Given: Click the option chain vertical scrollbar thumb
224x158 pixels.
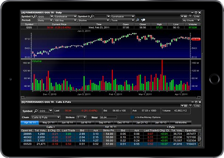Looking at the screenshot, I should (200, 138).
